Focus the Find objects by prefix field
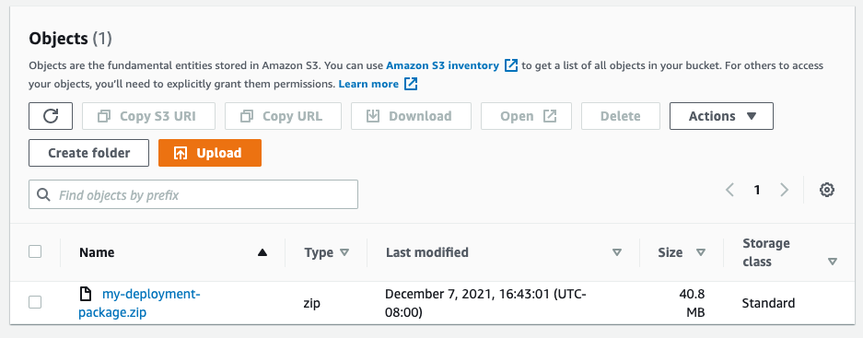 [193, 194]
